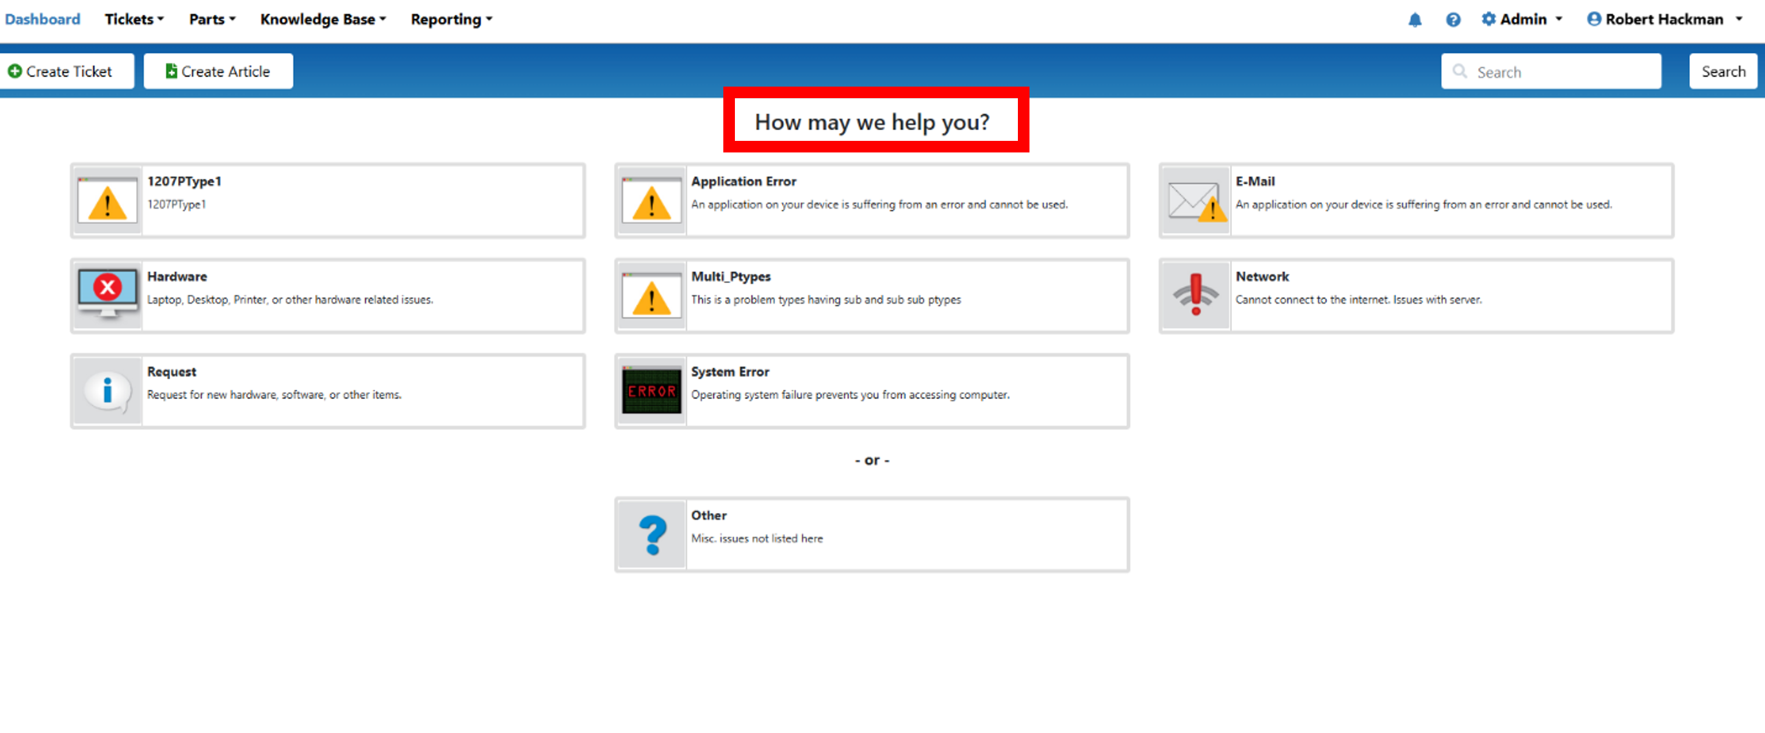This screenshot has height=733, width=1765.
Task: Expand the Tickets dropdown menu
Action: click(134, 19)
